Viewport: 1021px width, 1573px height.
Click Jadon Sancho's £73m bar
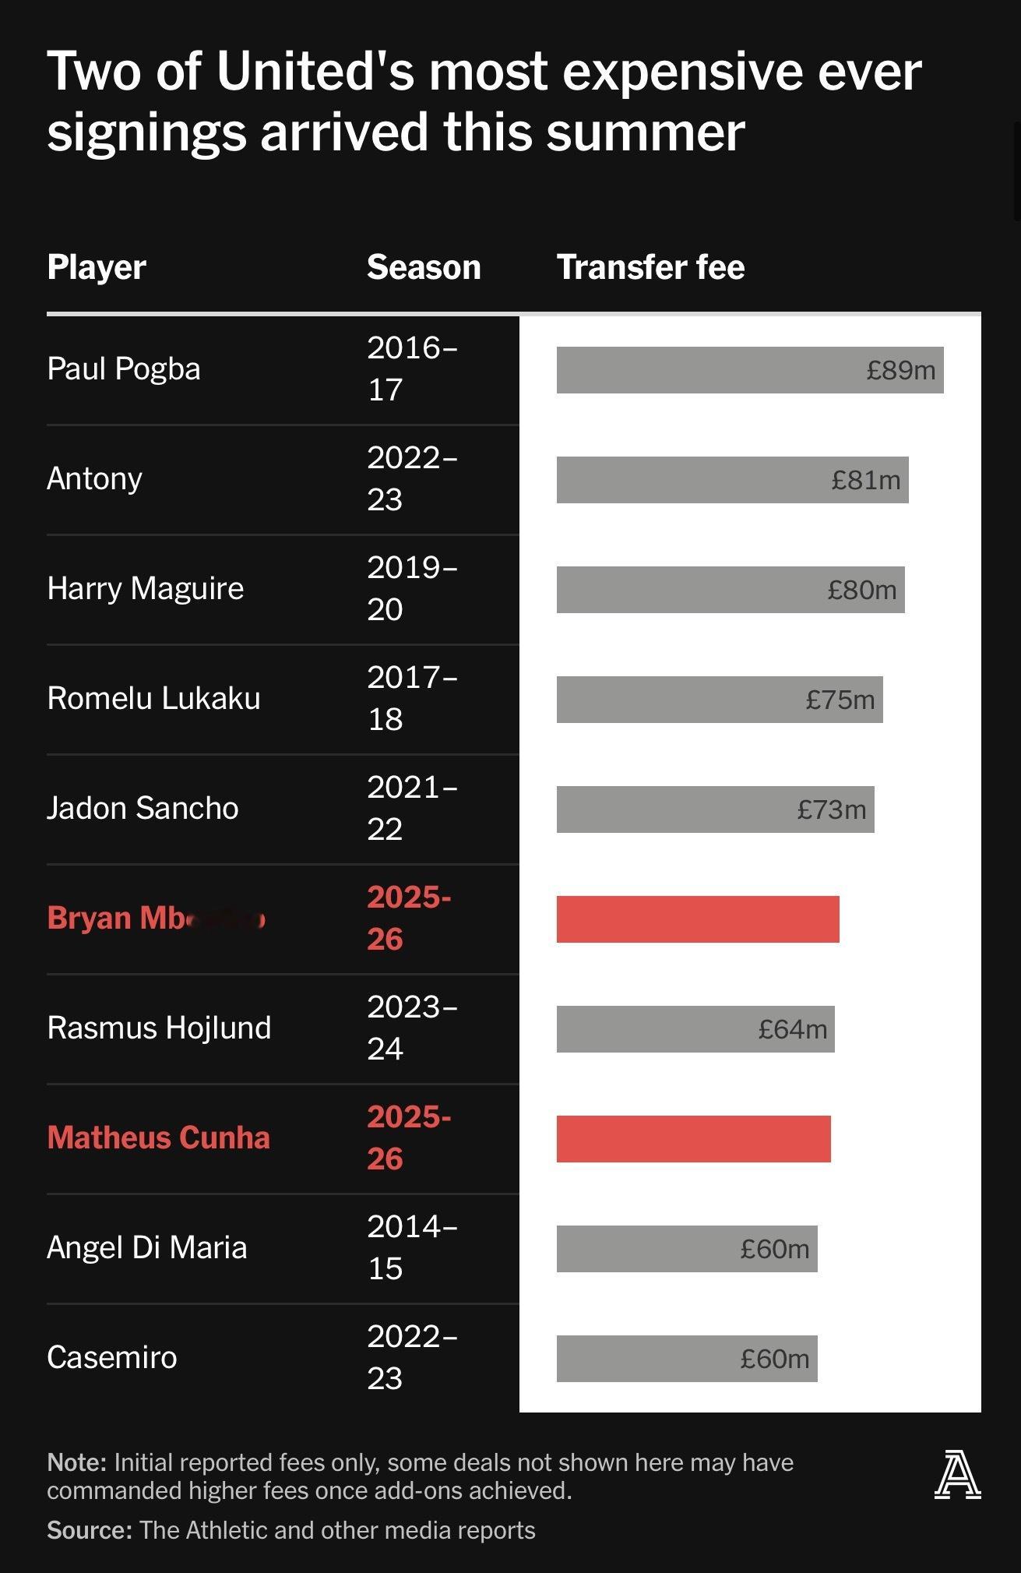(x=715, y=809)
